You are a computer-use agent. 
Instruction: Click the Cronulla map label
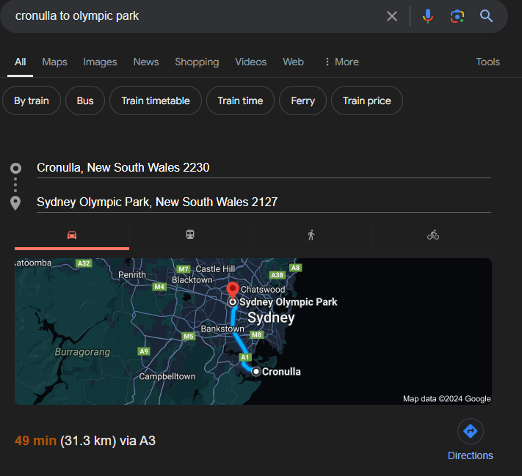tap(281, 372)
